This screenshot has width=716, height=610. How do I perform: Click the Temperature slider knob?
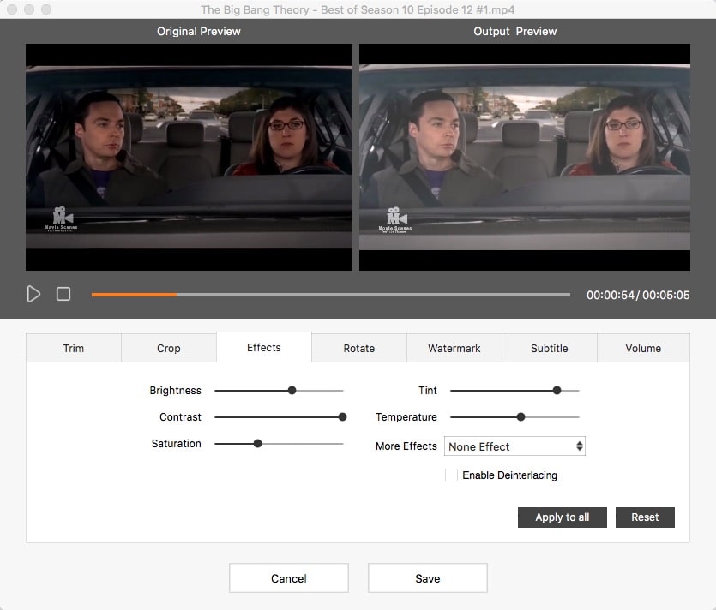click(x=520, y=417)
